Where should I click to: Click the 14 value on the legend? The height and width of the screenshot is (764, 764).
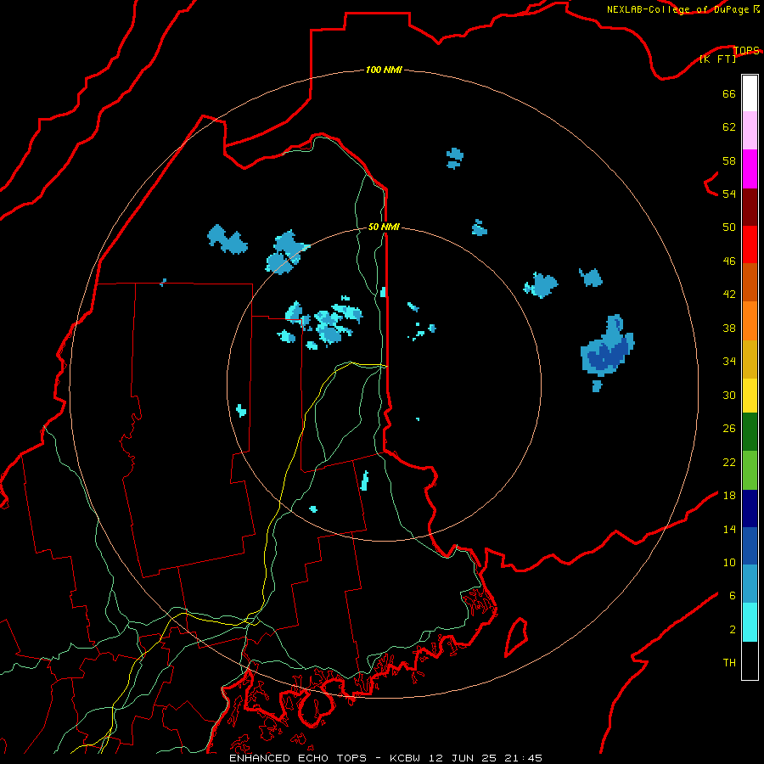(729, 529)
